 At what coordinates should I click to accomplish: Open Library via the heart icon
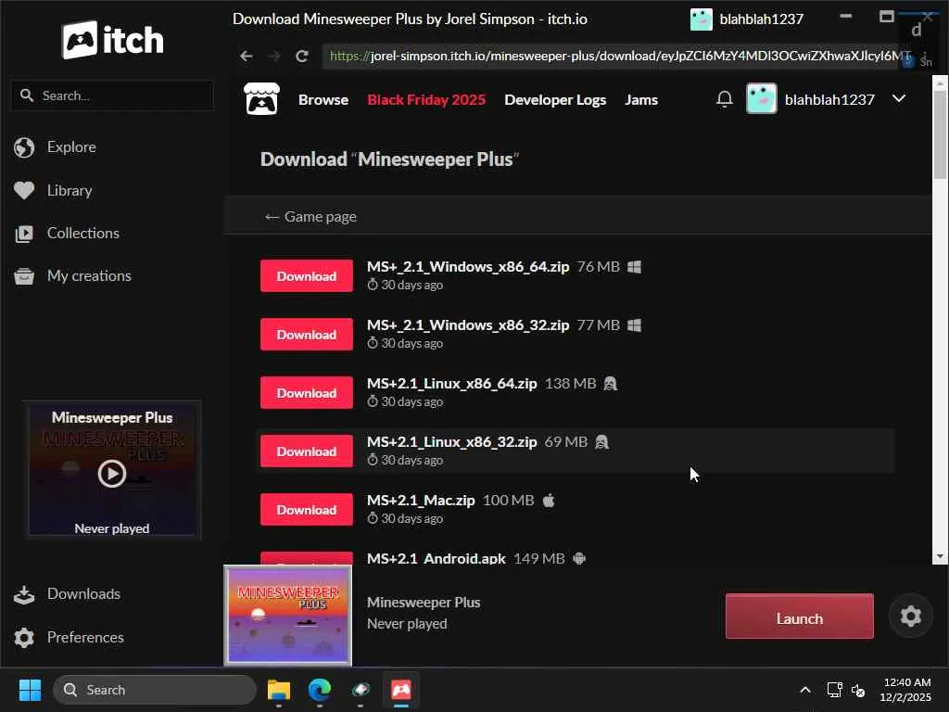(x=24, y=191)
